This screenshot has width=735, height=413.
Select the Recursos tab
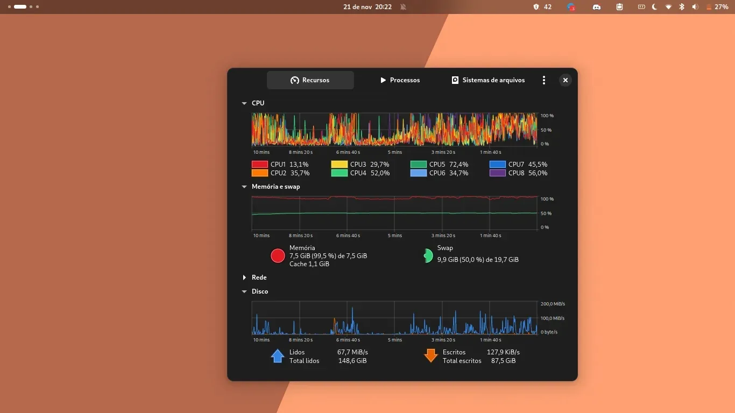pyautogui.click(x=310, y=80)
